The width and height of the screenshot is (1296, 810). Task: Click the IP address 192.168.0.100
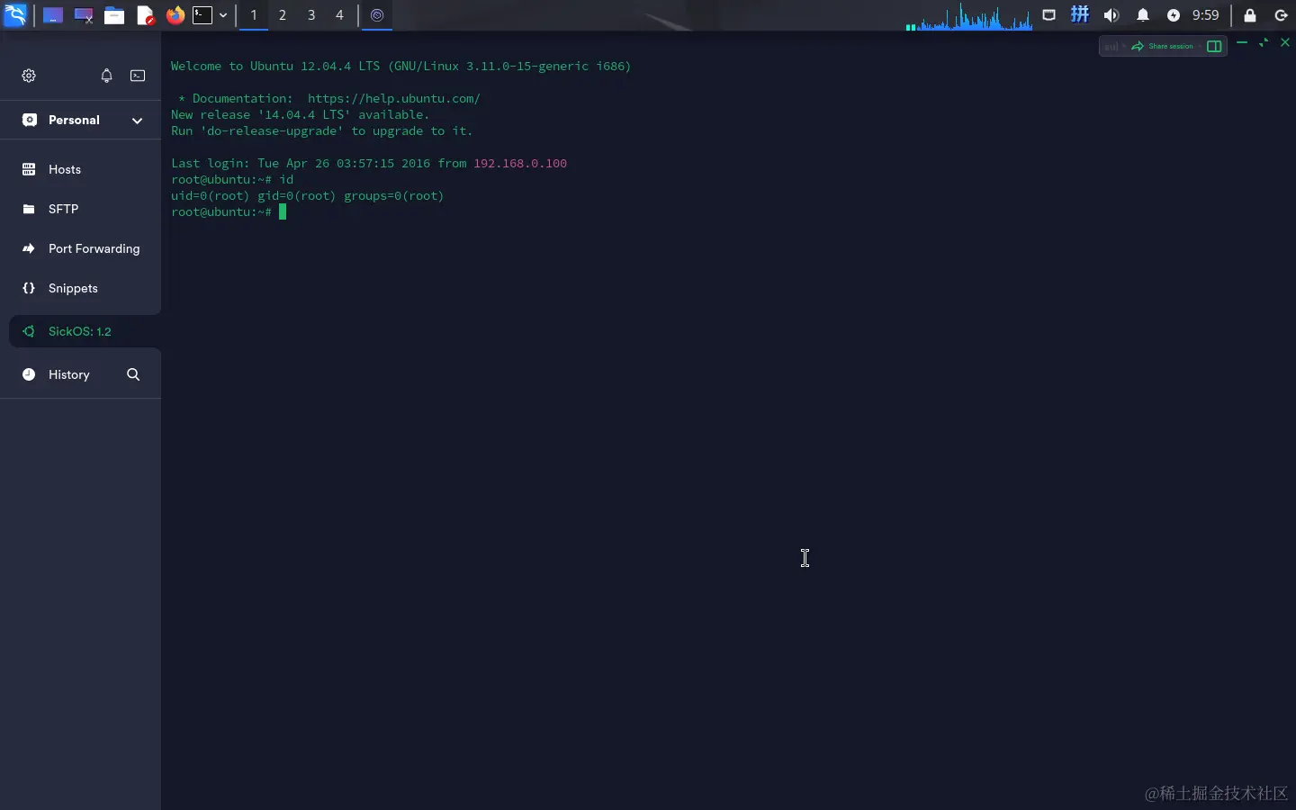click(520, 163)
